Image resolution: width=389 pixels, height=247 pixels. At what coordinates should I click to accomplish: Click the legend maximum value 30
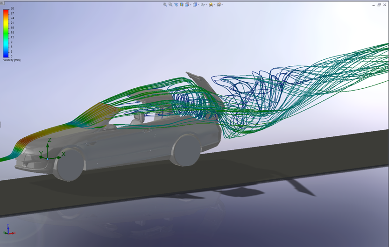tap(12, 9)
